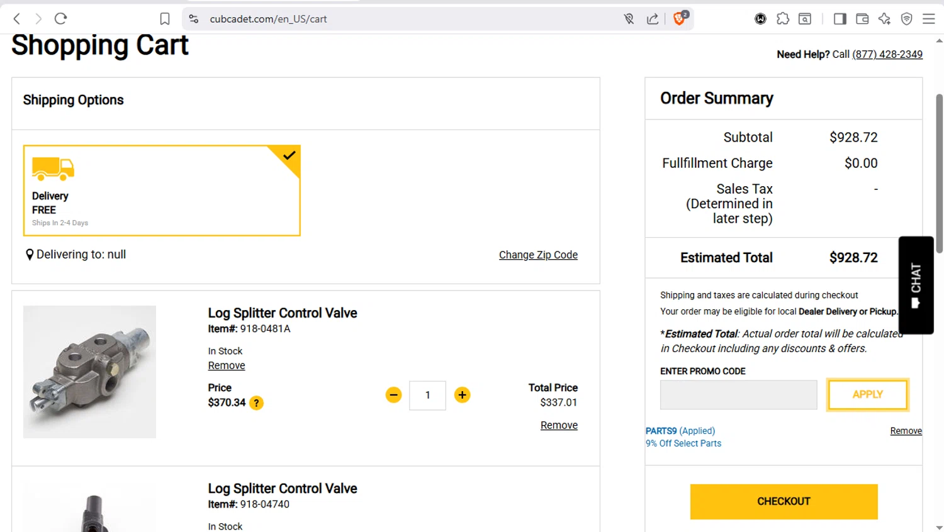Toggle the browser sidebar panel icon
Viewport: 944px width, 532px height.
point(840,19)
